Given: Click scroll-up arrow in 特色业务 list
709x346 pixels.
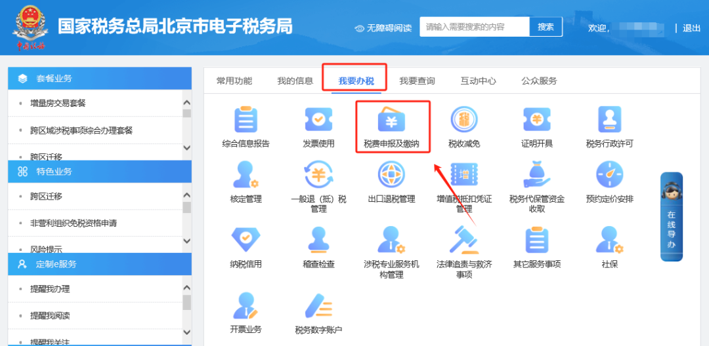Looking at the screenshot, I should coord(186,196).
